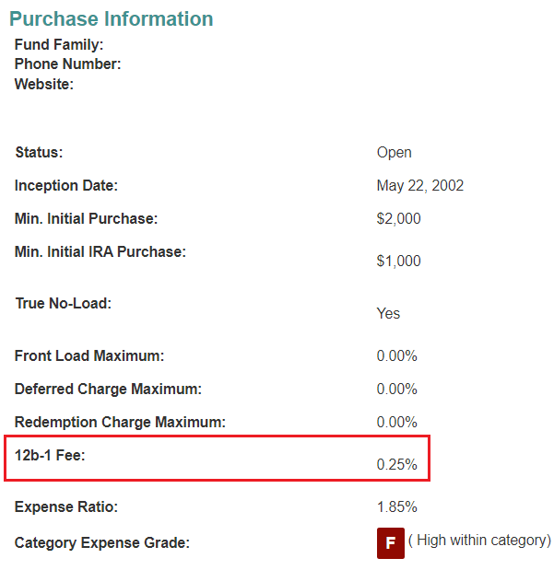Click the Website label
The width and height of the screenshot is (554, 570).
pyautogui.click(x=44, y=84)
